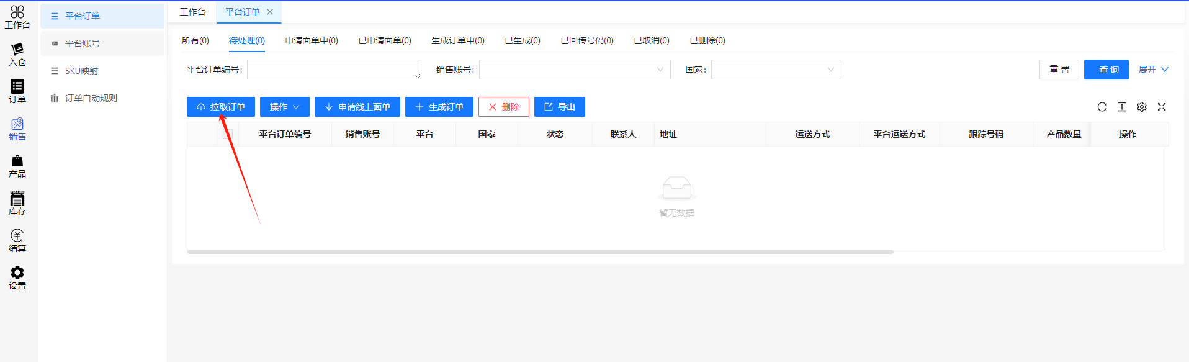Tick the select-all checkbox in table header

(x=228, y=134)
